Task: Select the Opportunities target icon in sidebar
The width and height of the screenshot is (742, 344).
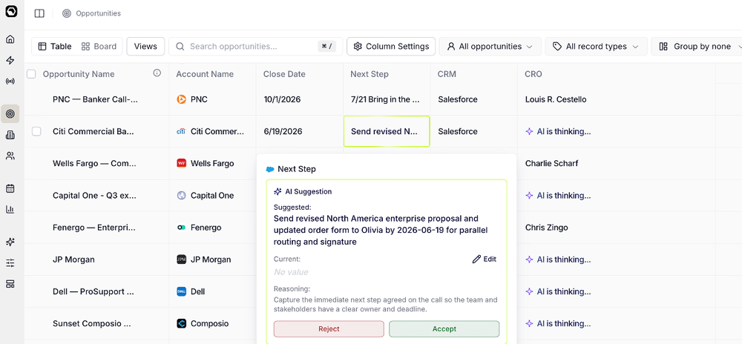Action: tap(10, 113)
